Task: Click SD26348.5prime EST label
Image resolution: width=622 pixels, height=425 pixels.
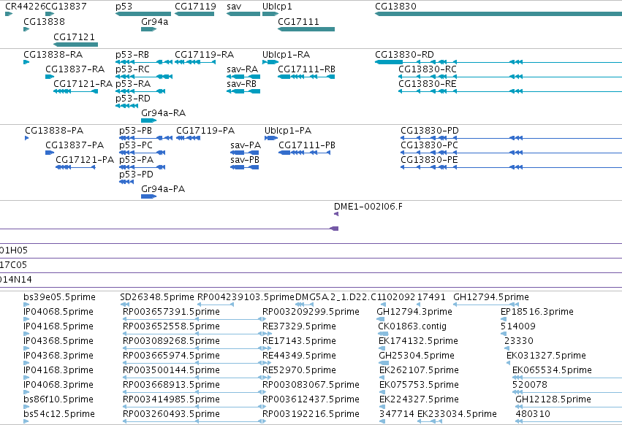Action: 157,297
